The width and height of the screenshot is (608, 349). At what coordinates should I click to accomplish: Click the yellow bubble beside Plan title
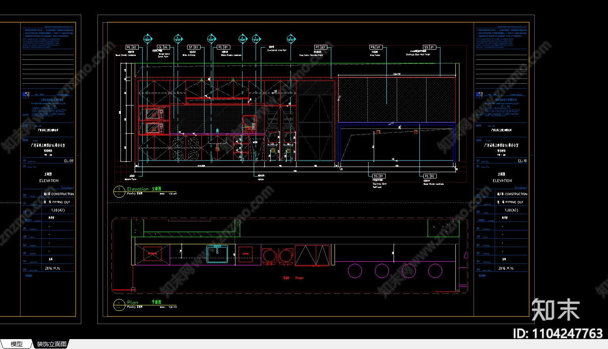(x=119, y=305)
